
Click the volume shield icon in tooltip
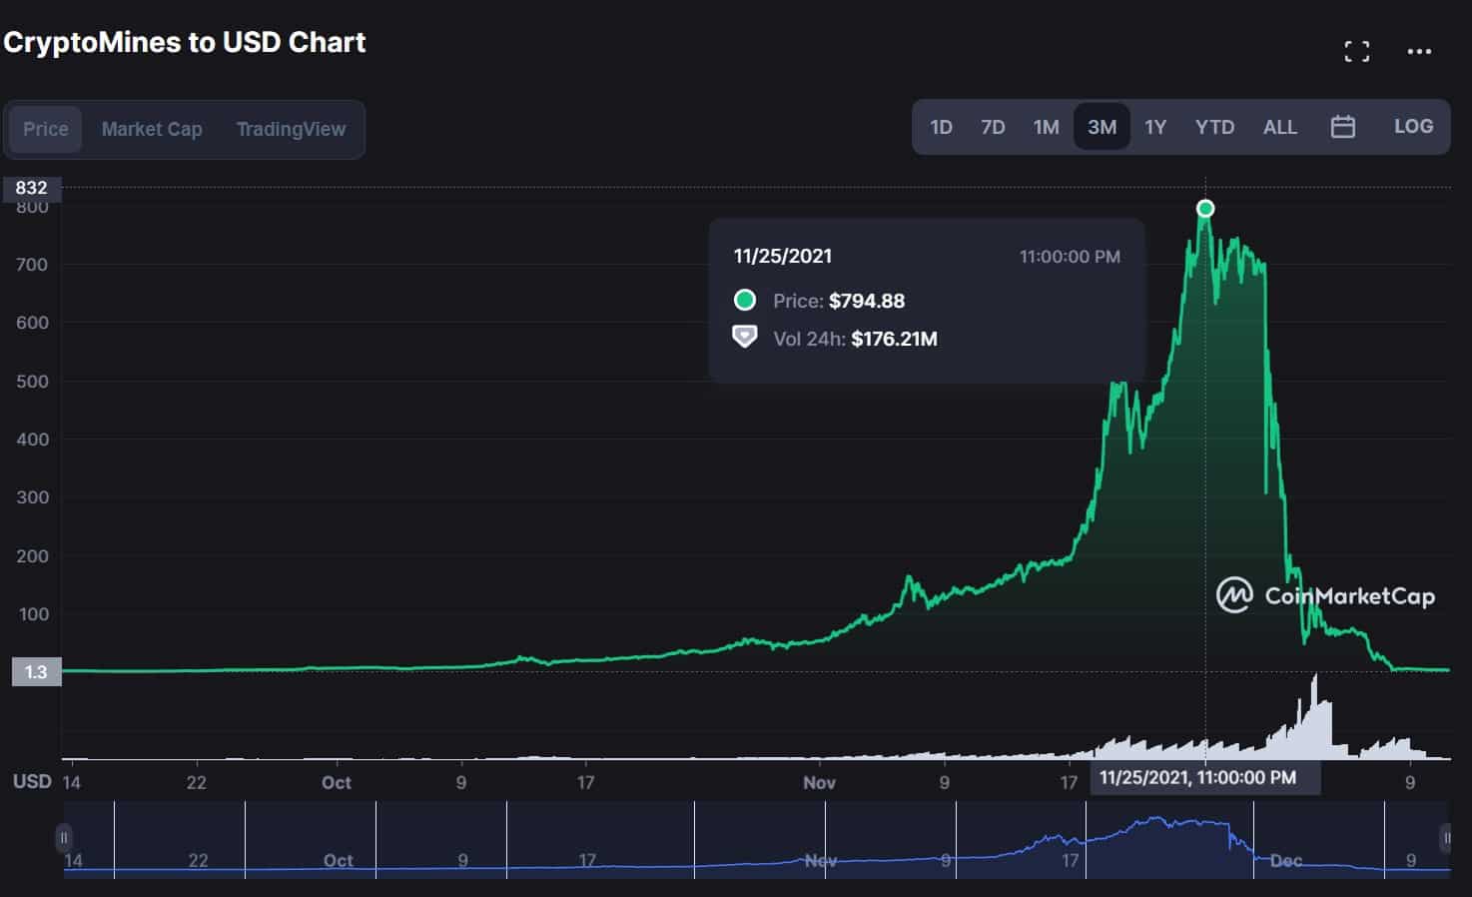[x=745, y=337]
